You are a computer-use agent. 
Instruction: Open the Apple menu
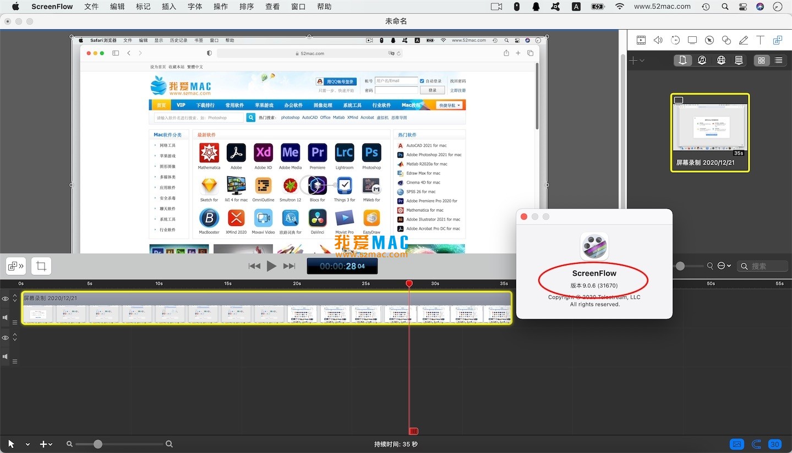click(x=15, y=7)
